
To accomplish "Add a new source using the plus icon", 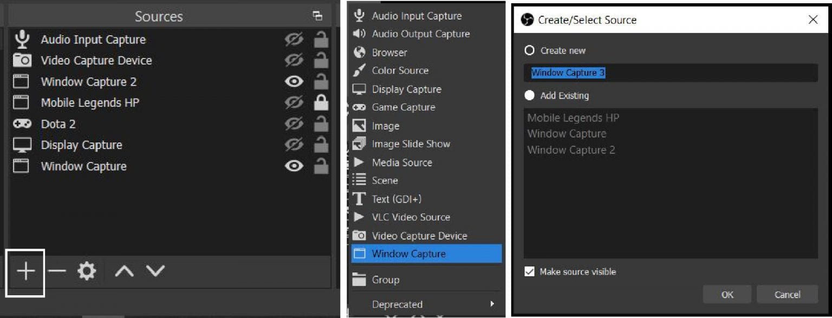I will [25, 271].
